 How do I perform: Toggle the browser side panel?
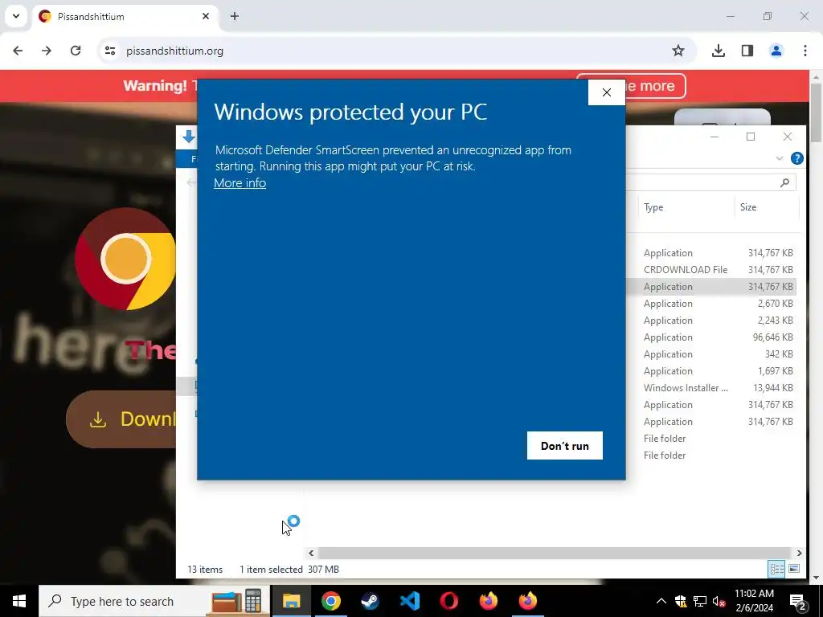(747, 51)
